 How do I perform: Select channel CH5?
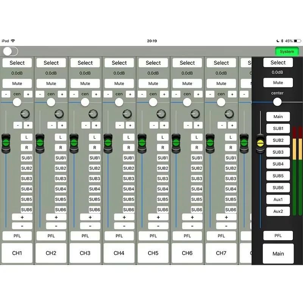tap(153, 62)
